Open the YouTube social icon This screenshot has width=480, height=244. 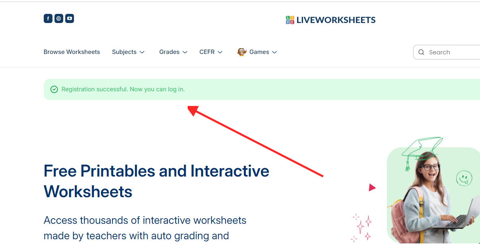pyautogui.click(x=70, y=19)
